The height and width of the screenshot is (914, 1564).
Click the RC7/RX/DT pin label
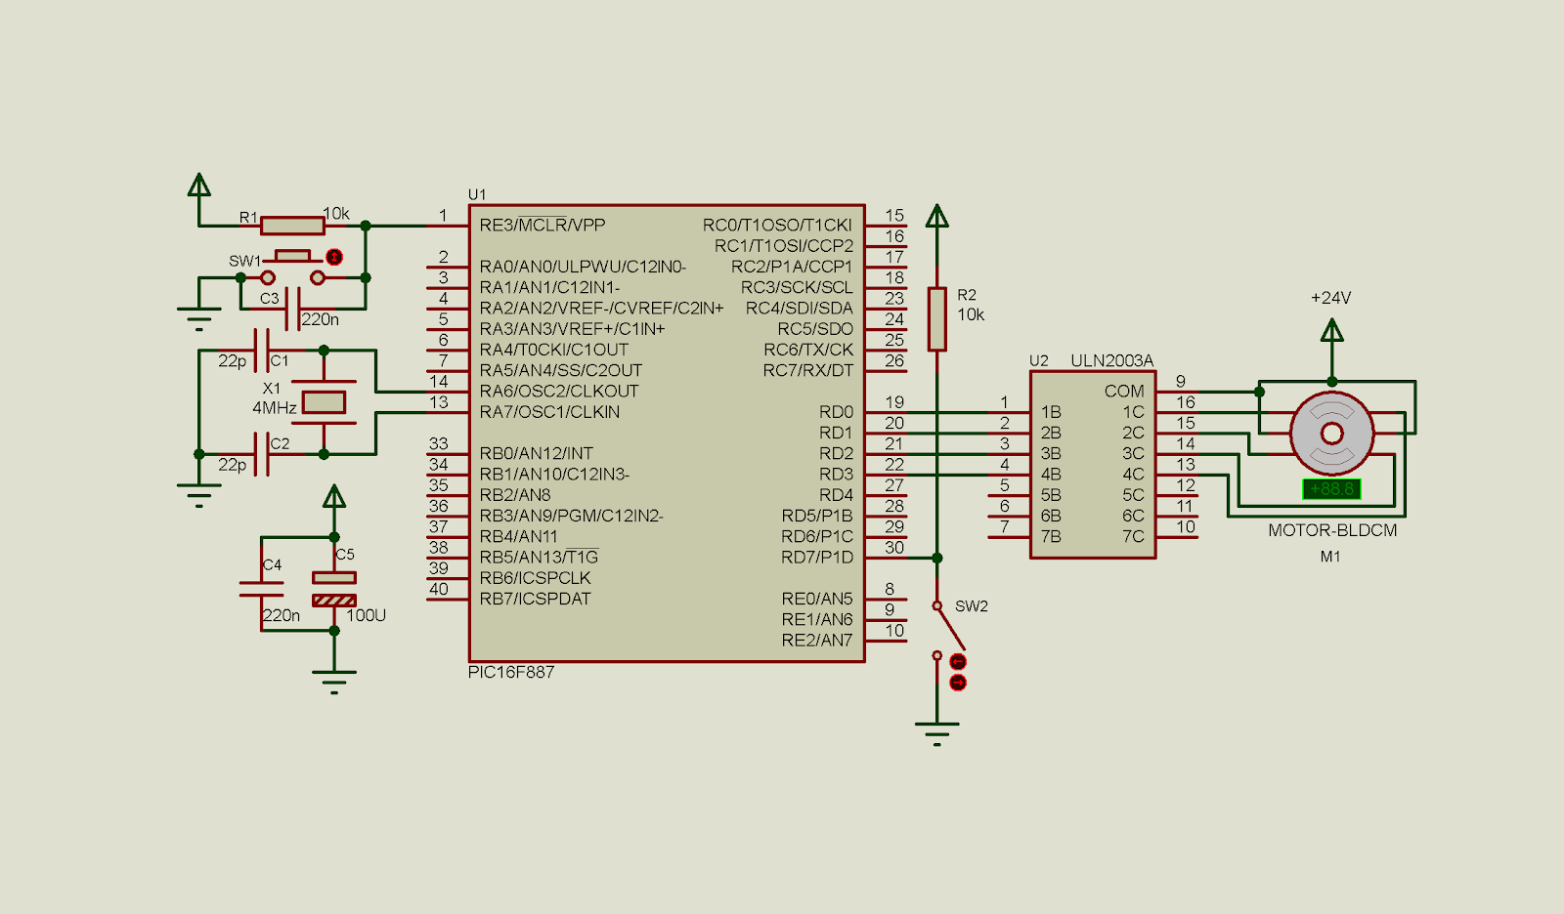tap(808, 371)
